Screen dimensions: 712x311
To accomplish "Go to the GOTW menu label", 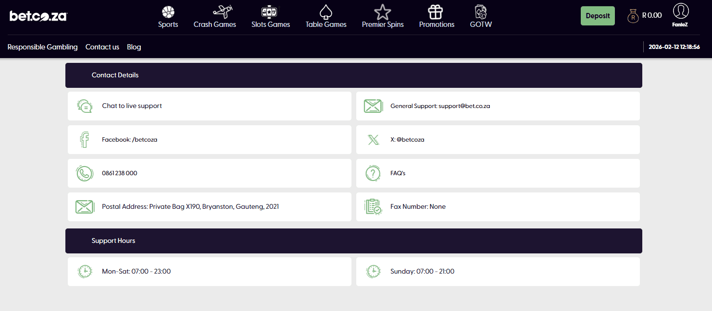I will coord(481,24).
